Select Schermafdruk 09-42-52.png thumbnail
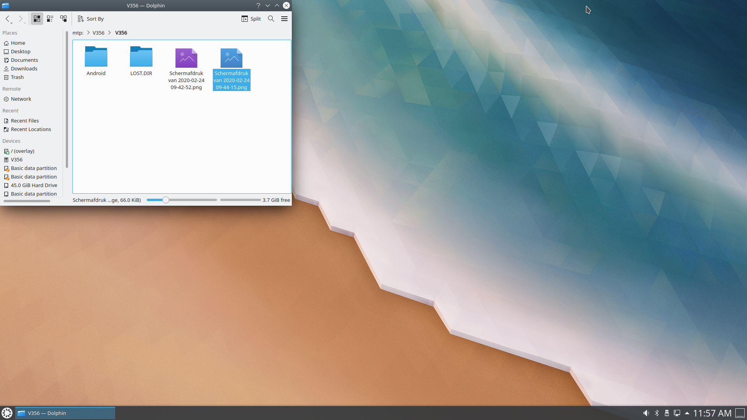The height and width of the screenshot is (420, 747). click(186, 58)
